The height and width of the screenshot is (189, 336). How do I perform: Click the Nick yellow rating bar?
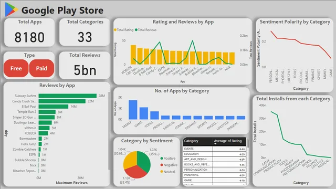click(x=232, y=58)
